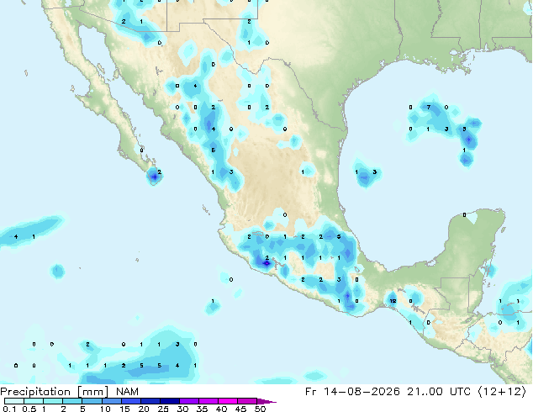Click the '30' legend scale label
The image size is (533, 412).
[x=182, y=409]
